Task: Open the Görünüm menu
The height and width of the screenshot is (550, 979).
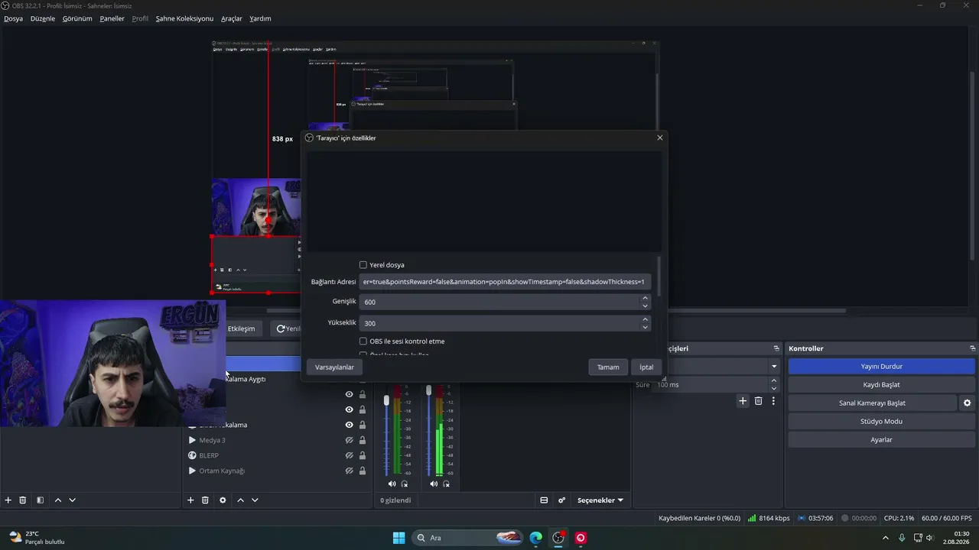Action: tap(77, 18)
